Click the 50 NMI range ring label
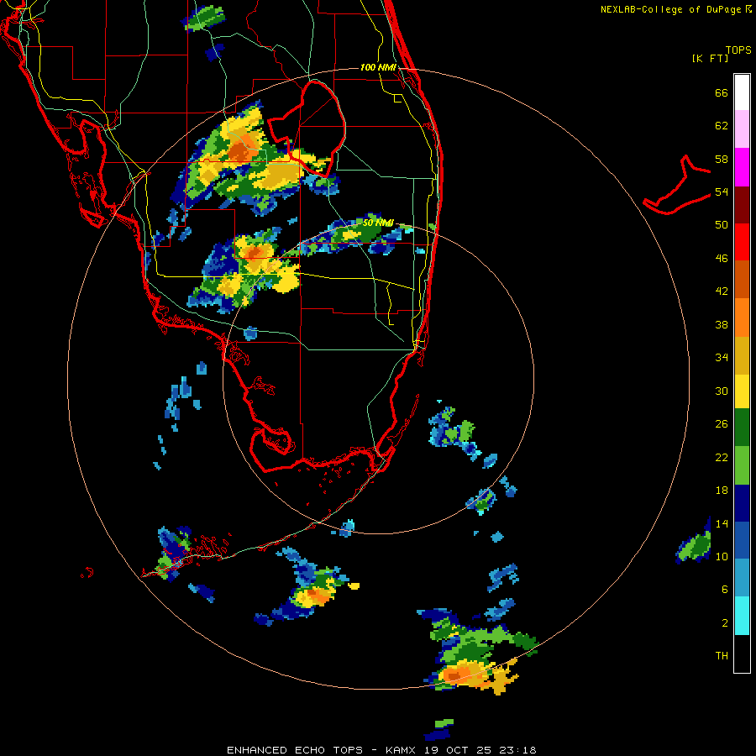Screen dimensions: 756x756 [378, 223]
